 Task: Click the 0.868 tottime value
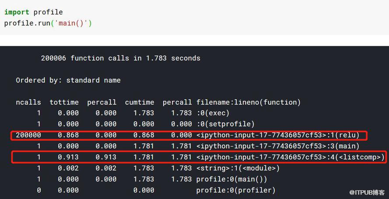(68, 135)
